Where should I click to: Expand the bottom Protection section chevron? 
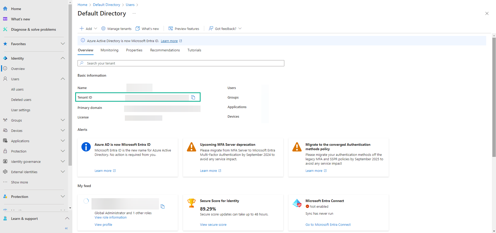[x=63, y=197]
